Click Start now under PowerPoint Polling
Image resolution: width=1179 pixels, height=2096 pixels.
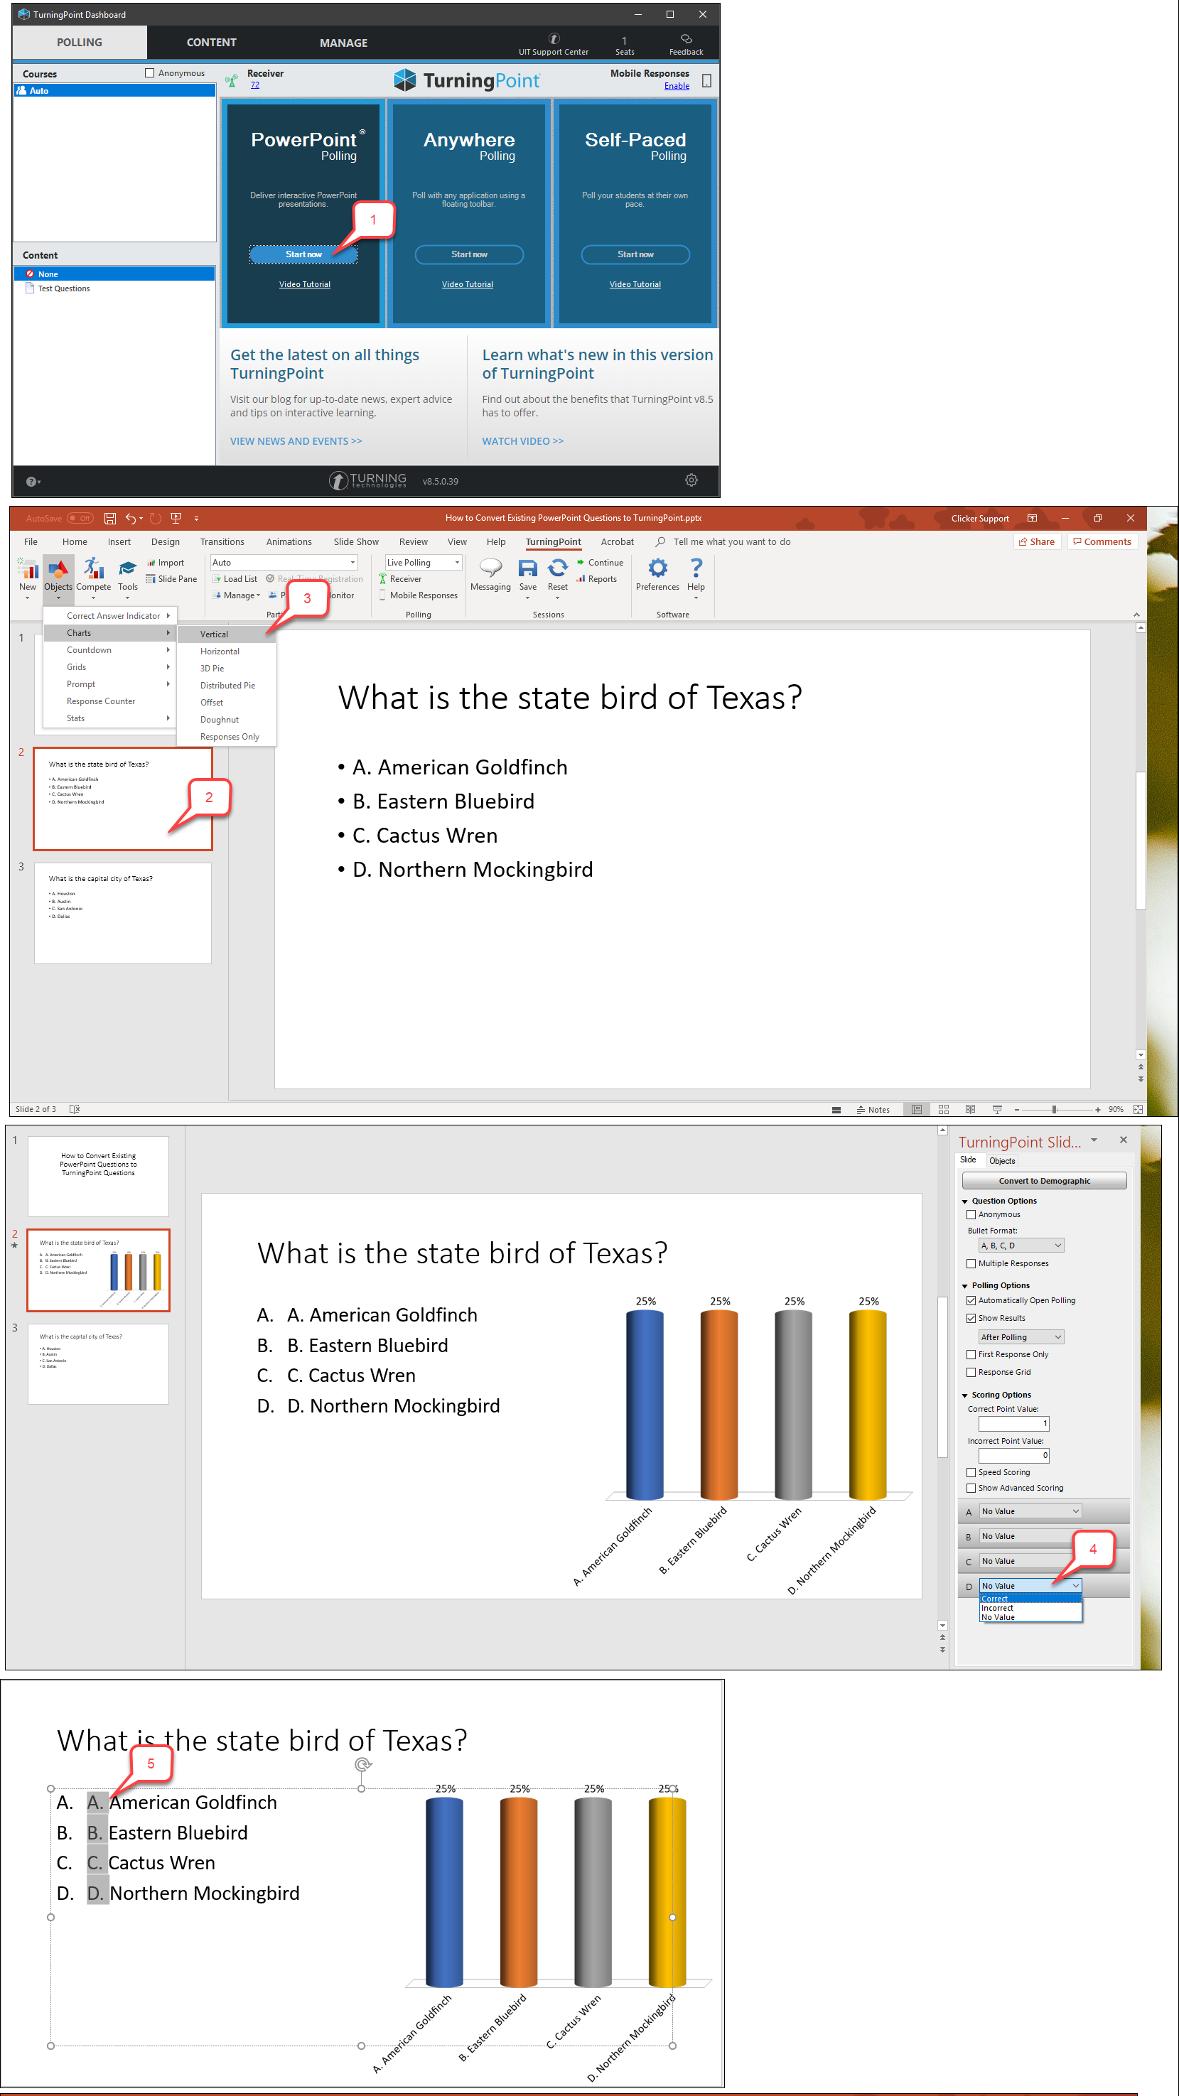pos(303,254)
